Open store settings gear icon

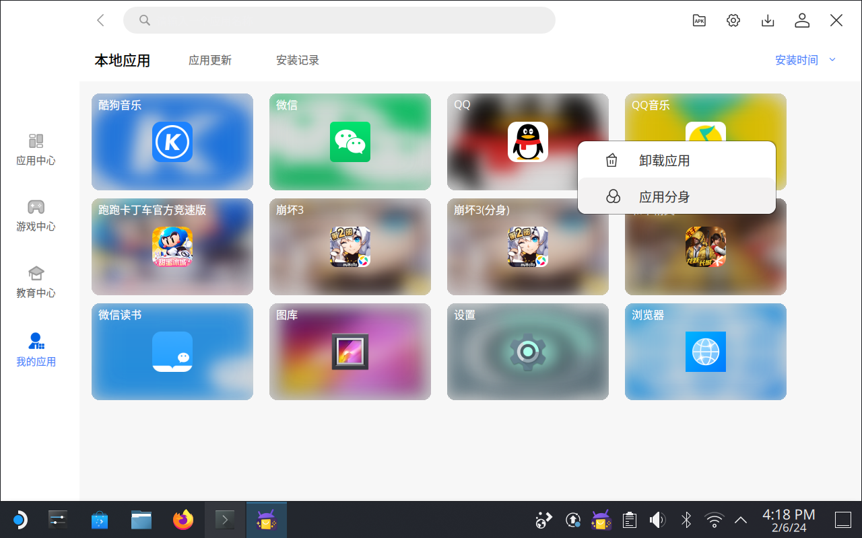[x=733, y=20]
